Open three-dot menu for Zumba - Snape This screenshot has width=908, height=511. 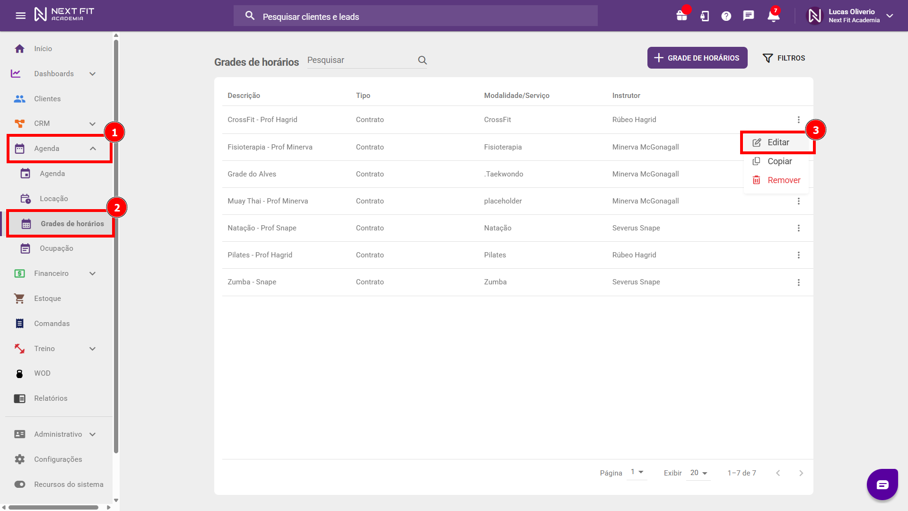pos(798,282)
